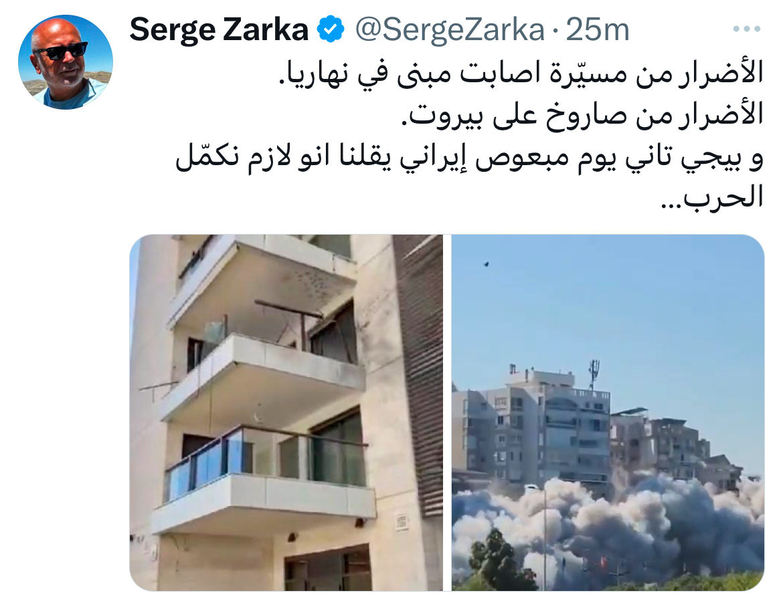Open the three-dot more options menu
The image size is (783, 601).
(x=746, y=29)
